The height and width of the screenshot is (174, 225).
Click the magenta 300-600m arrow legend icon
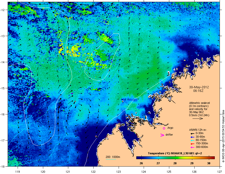tap(193, 147)
